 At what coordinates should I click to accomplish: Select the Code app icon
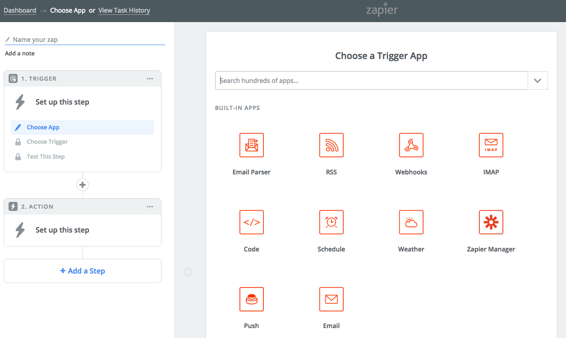pyautogui.click(x=251, y=222)
